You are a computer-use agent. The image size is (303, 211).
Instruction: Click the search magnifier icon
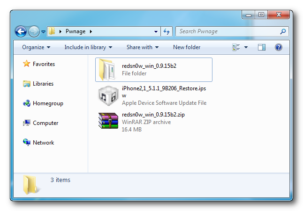283,31
